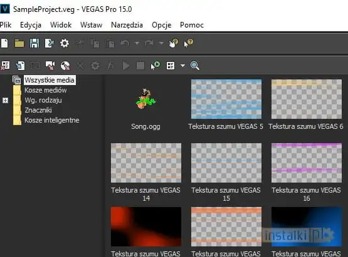Image resolution: width=348 pixels, height=257 pixels.
Task: Select the Znaczniki folder
Action: (38, 110)
